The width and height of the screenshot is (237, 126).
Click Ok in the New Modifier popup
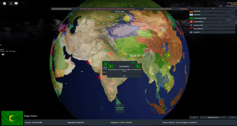[x=124, y=76]
